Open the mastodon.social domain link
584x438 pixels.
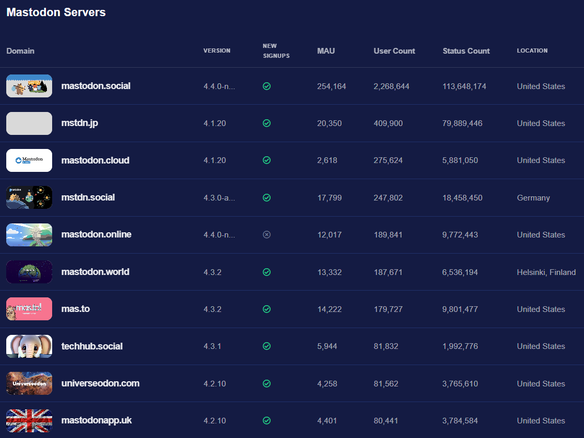tap(96, 86)
